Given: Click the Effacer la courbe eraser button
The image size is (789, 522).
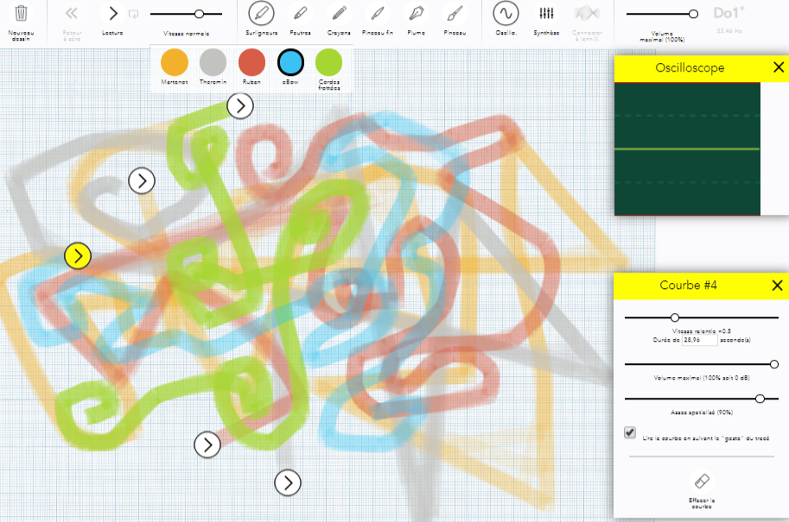Looking at the screenshot, I should (x=702, y=481).
